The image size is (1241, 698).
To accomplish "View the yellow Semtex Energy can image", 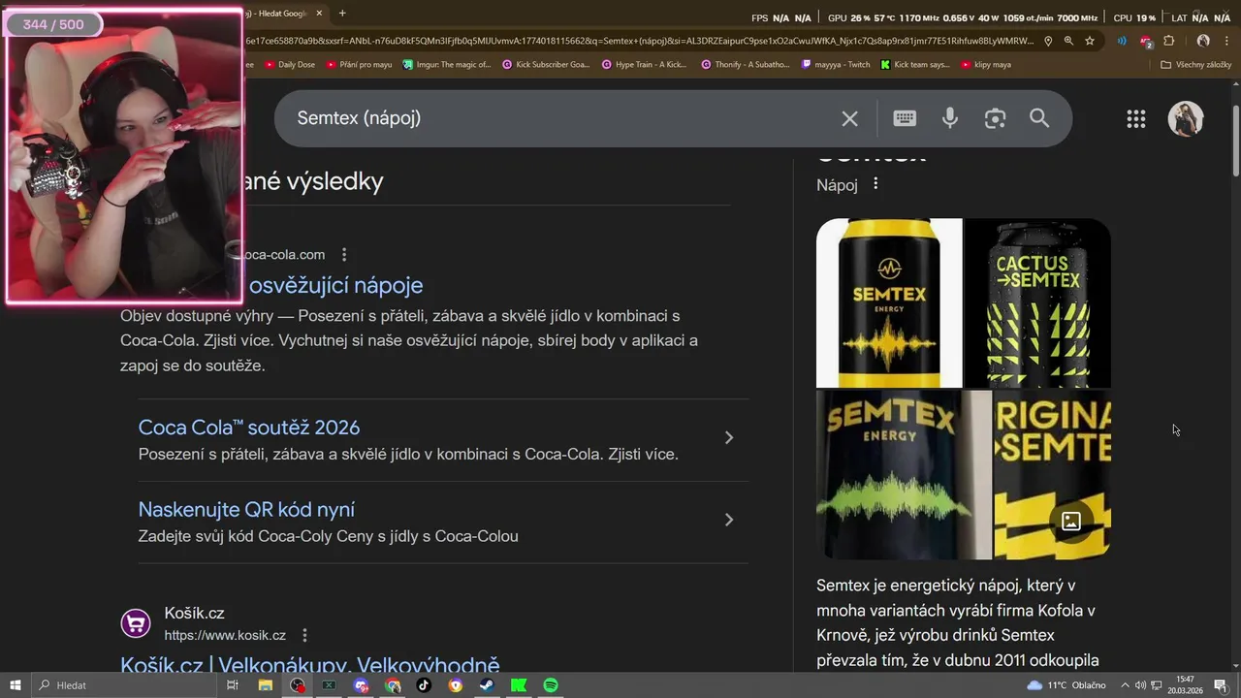I will pos(889,302).
